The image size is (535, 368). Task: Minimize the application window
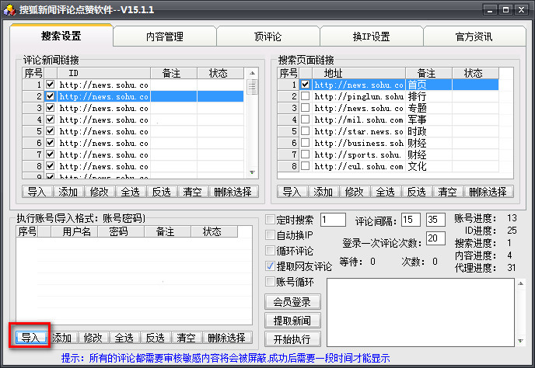coord(491,9)
